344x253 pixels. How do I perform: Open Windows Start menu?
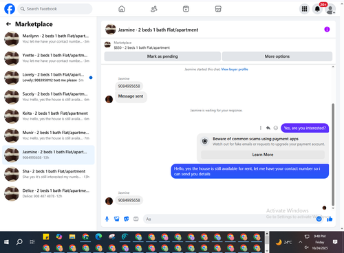pos(6,242)
